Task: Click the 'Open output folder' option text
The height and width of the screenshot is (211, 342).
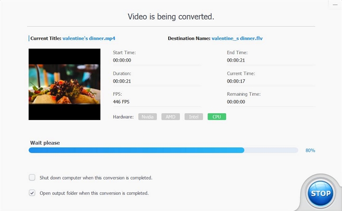Action: pyautogui.click(x=94, y=193)
